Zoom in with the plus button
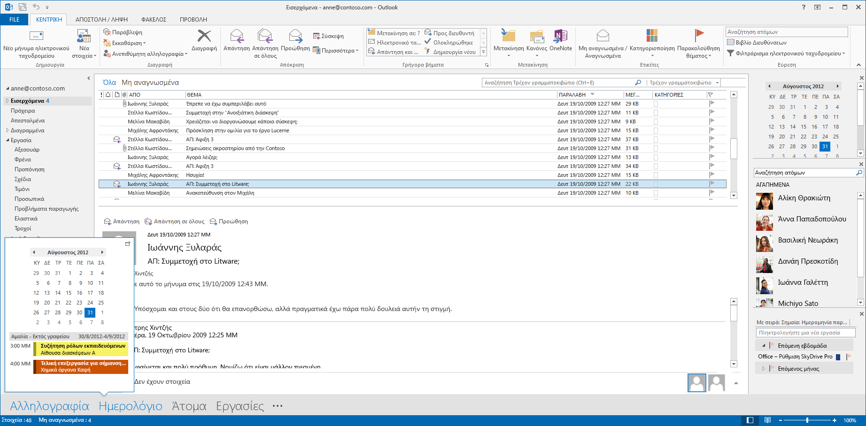Viewport: 866px width, 426px height. [835, 420]
